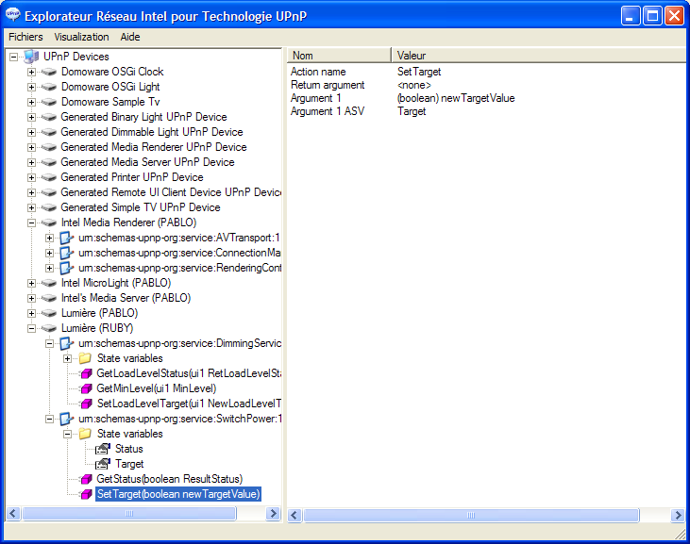Click the pink GetMinLevel action icon

pyautogui.click(x=86, y=388)
